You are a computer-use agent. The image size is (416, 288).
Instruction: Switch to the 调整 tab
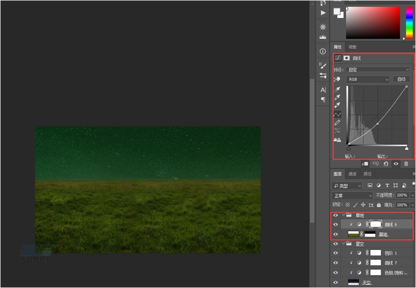tap(352, 47)
